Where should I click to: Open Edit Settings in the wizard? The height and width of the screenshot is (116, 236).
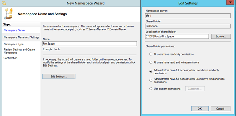pyautogui.click(x=59, y=76)
